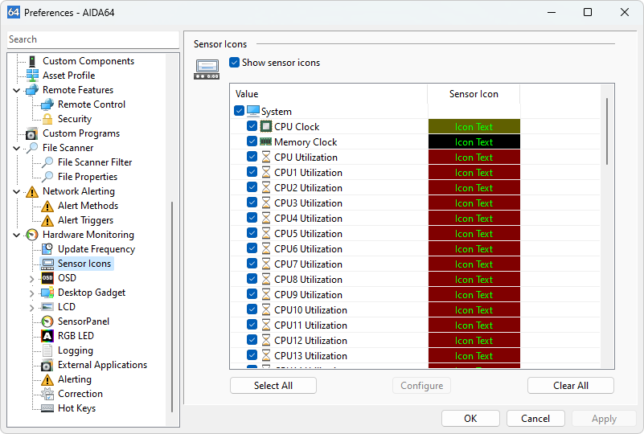Click the Desktop Gadget icon
Image resolution: width=644 pixels, height=434 pixels.
tap(47, 293)
